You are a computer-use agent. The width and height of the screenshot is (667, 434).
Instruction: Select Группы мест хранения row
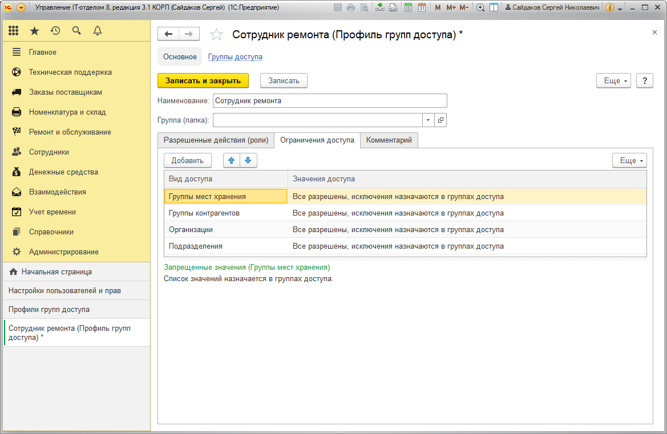[x=405, y=196]
